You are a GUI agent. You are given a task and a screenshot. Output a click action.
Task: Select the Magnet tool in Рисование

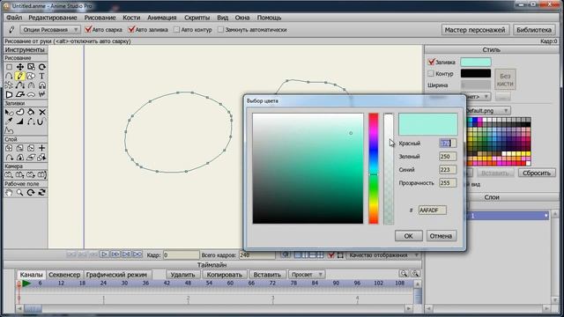click(x=41, y=85)
